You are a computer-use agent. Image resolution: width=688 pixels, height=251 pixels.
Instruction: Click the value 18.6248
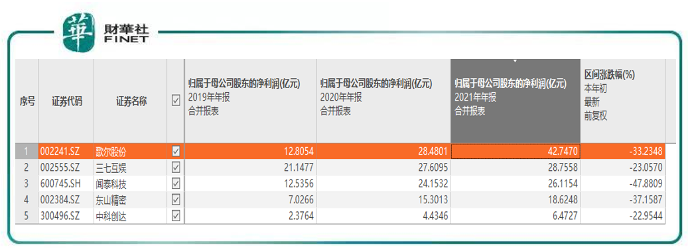coord(563,200)
